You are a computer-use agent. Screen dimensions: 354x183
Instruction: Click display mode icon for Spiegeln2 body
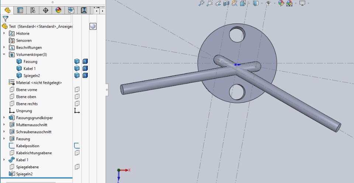click(x=85, y=76)
